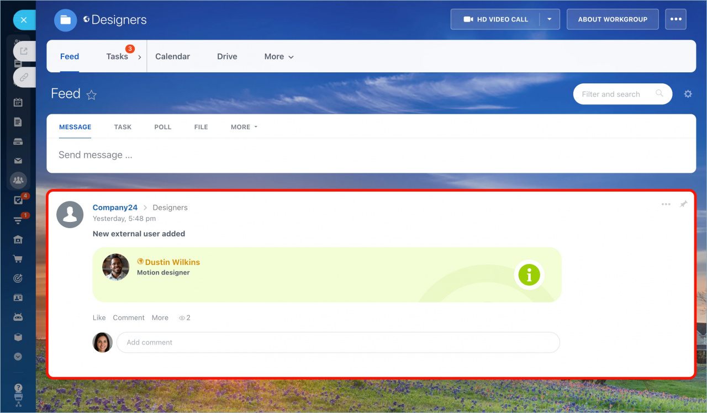Click the magnifier icon in search field
This screenshot has height=413, width=707.
tap(659, 93)
